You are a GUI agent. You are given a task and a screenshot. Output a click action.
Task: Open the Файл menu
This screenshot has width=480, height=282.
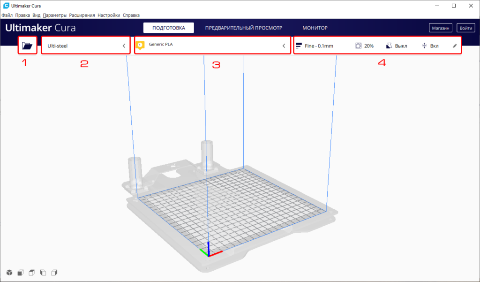click(x=7, y=15)
